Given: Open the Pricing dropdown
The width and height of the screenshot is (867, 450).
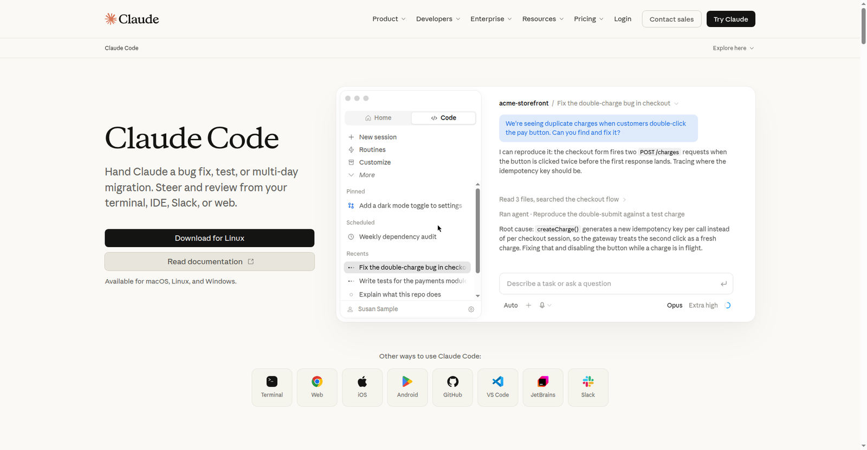Looking at the screenshot, I should [588, 19].
